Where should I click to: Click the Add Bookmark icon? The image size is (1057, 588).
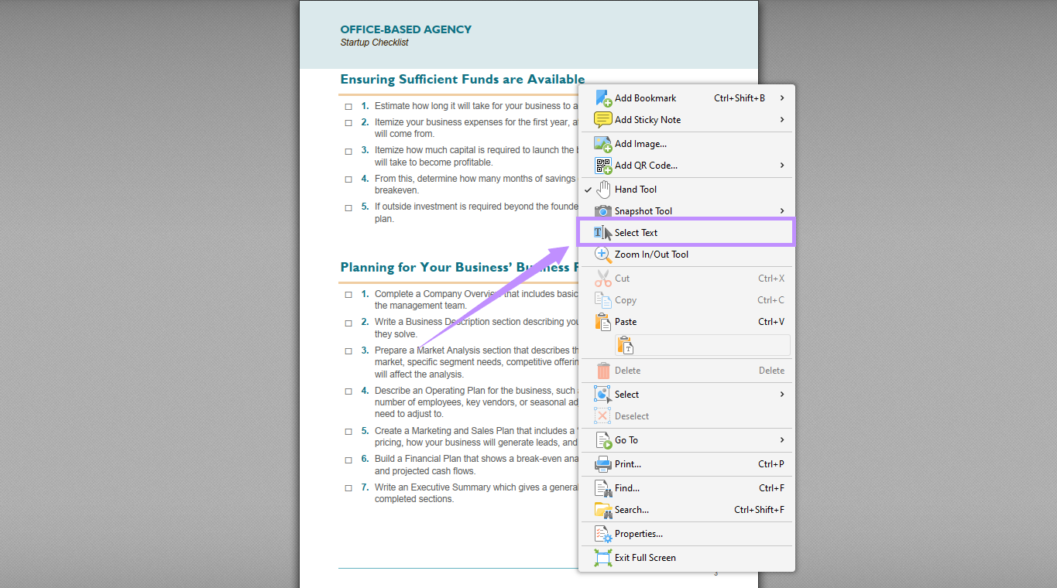point(602,97)
